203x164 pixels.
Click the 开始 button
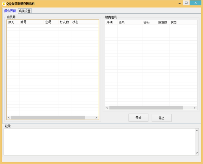(138, 118)
